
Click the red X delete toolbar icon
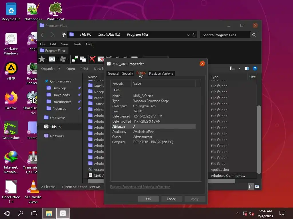point(92,59)
